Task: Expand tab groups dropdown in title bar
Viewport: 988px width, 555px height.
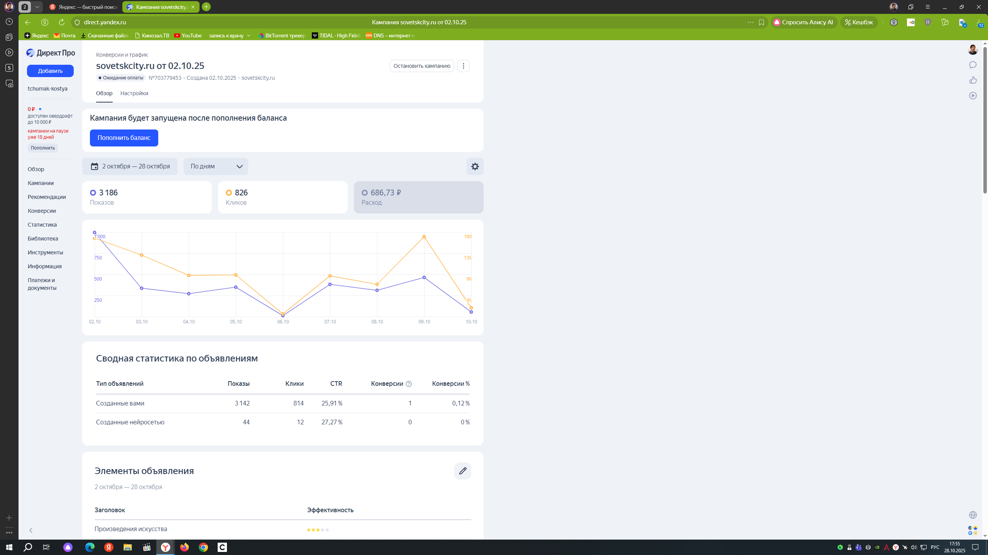Action: coord(37,7)
